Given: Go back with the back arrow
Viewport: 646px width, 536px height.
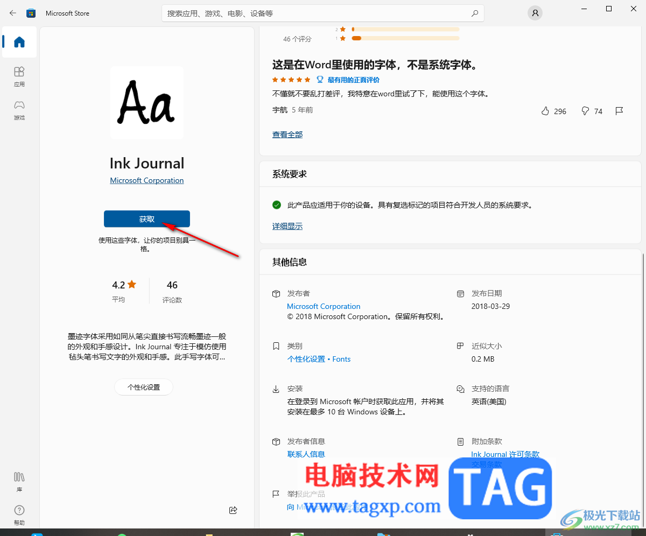Looking at the screenshot, I should [13, 13].
